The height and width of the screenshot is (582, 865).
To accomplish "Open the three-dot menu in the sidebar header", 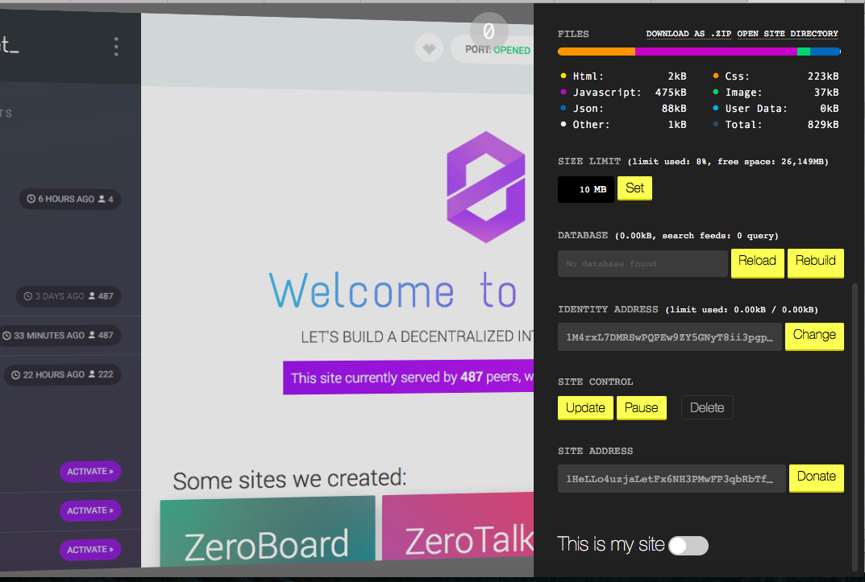I will coord(116,47).
